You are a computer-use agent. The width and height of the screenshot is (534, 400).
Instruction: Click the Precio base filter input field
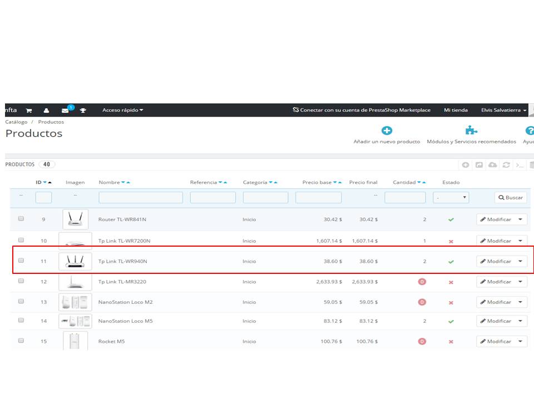[x=318, y=198]
